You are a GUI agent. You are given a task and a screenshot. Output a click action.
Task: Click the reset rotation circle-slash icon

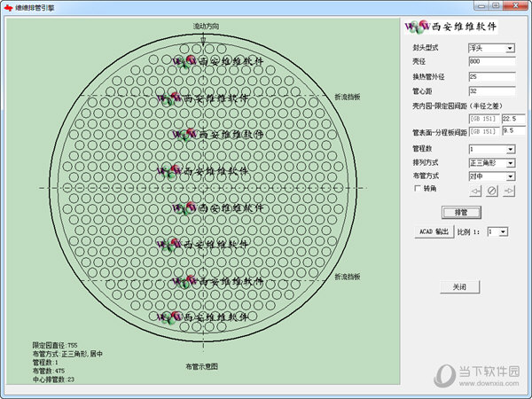tap(492, 191)
